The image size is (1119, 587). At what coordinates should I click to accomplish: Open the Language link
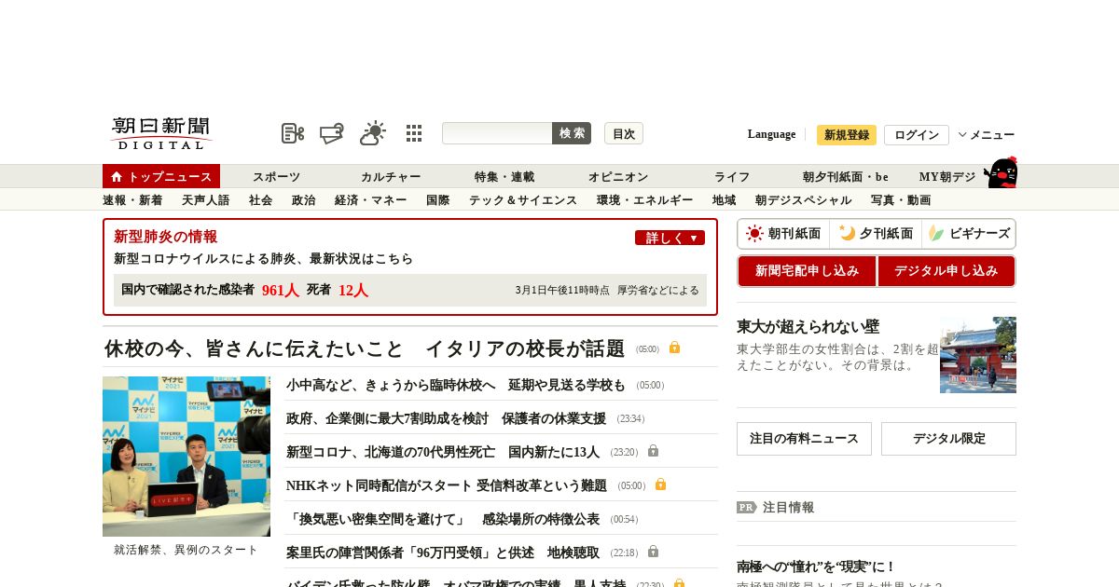tap(771, 134)
